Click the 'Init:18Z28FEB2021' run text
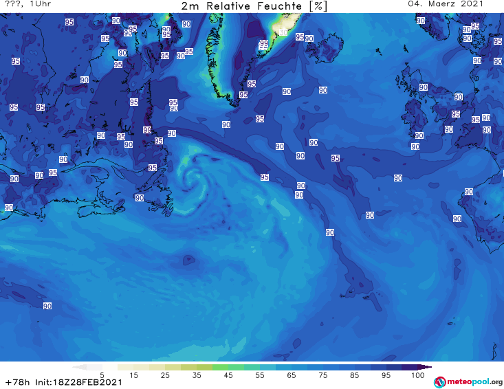Screen dimensions: 504x389 79,382
